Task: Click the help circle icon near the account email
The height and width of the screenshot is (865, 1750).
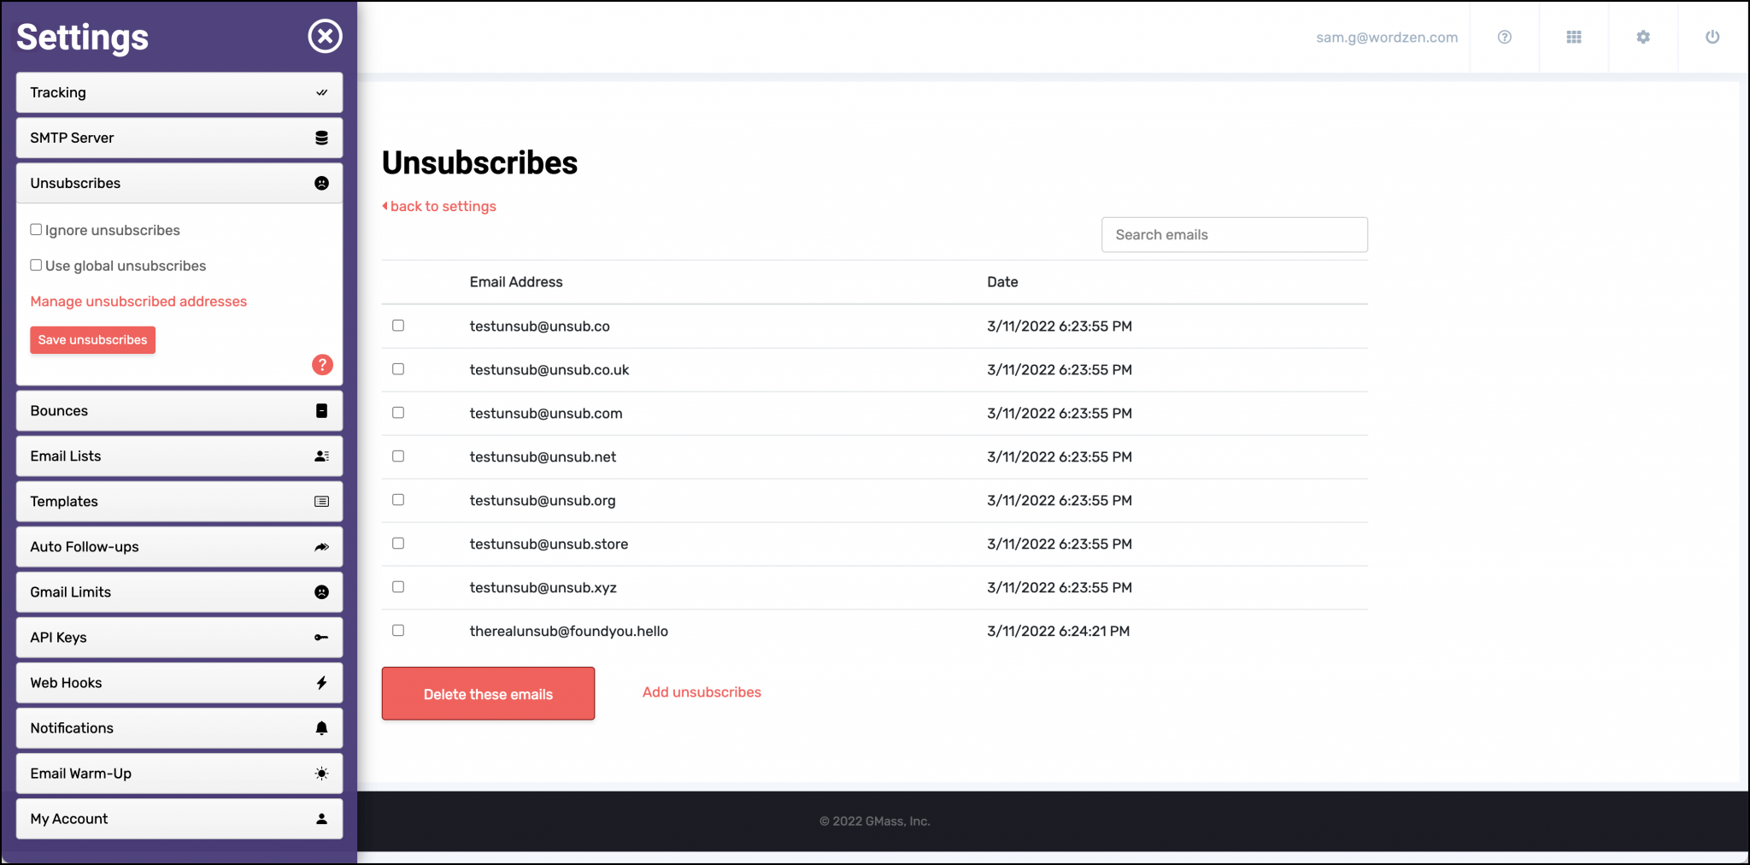Action: tap(1505, 37)
